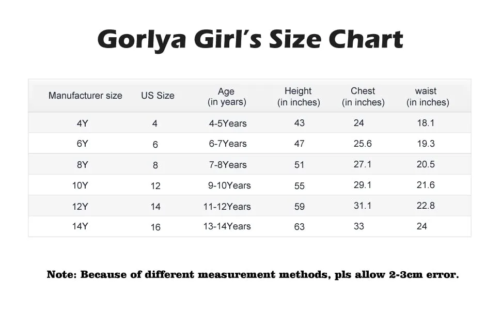Screen dimensions: 501x310
Task: Select the chest value 31.1
Action: coord(363,206)
